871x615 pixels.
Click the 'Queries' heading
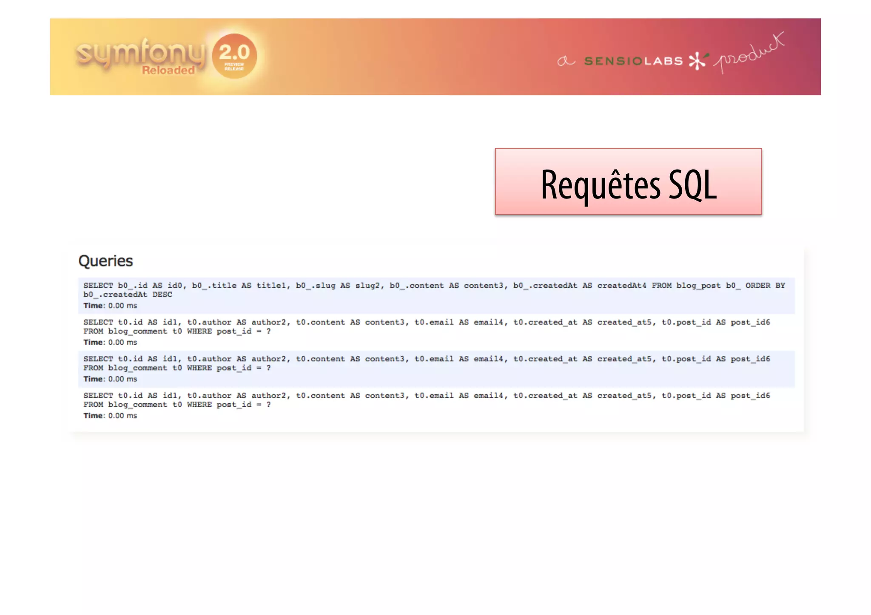[x=105, y=261]
